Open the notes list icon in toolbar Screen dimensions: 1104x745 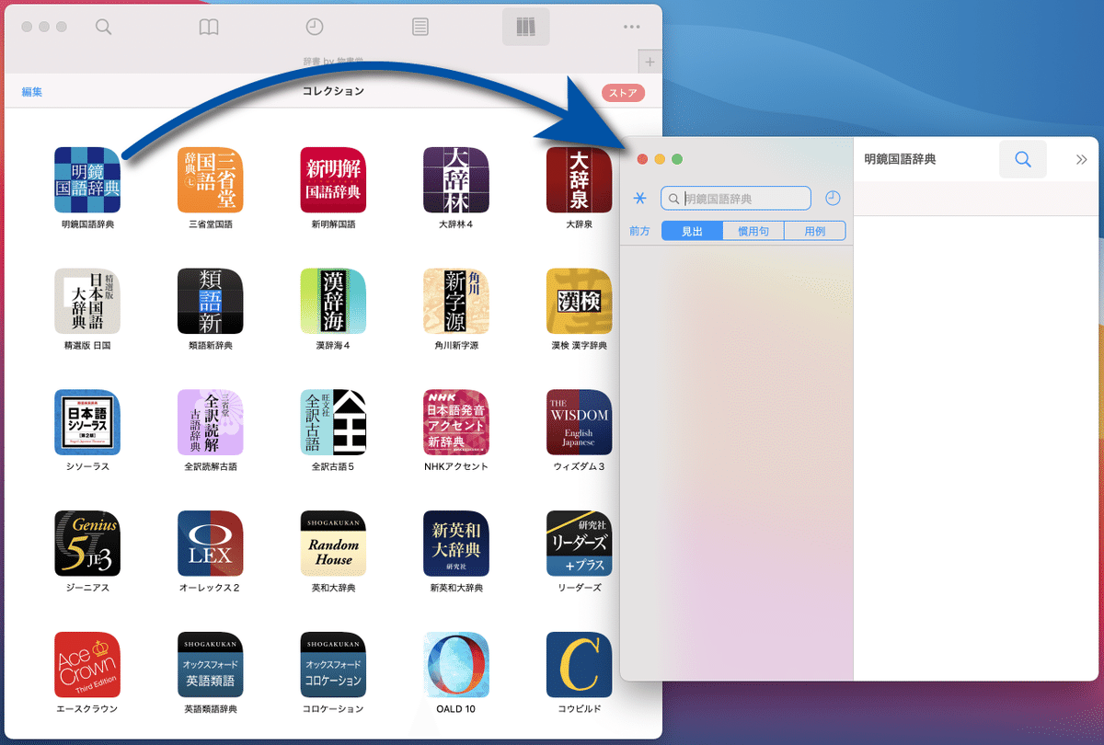click(x=420, y=28)
